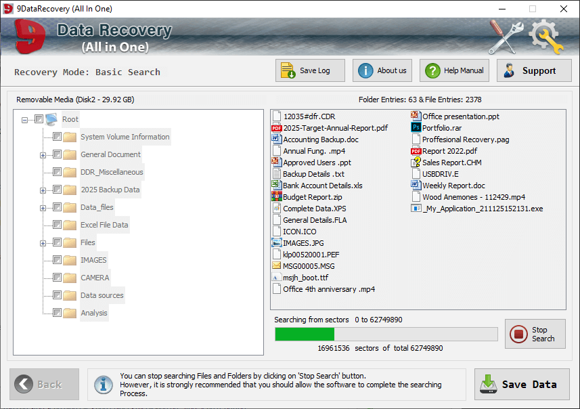580x409 pixels.
Task: Click the Photoshop icon of Portfolio.rar
Action: tap(416, 128)
